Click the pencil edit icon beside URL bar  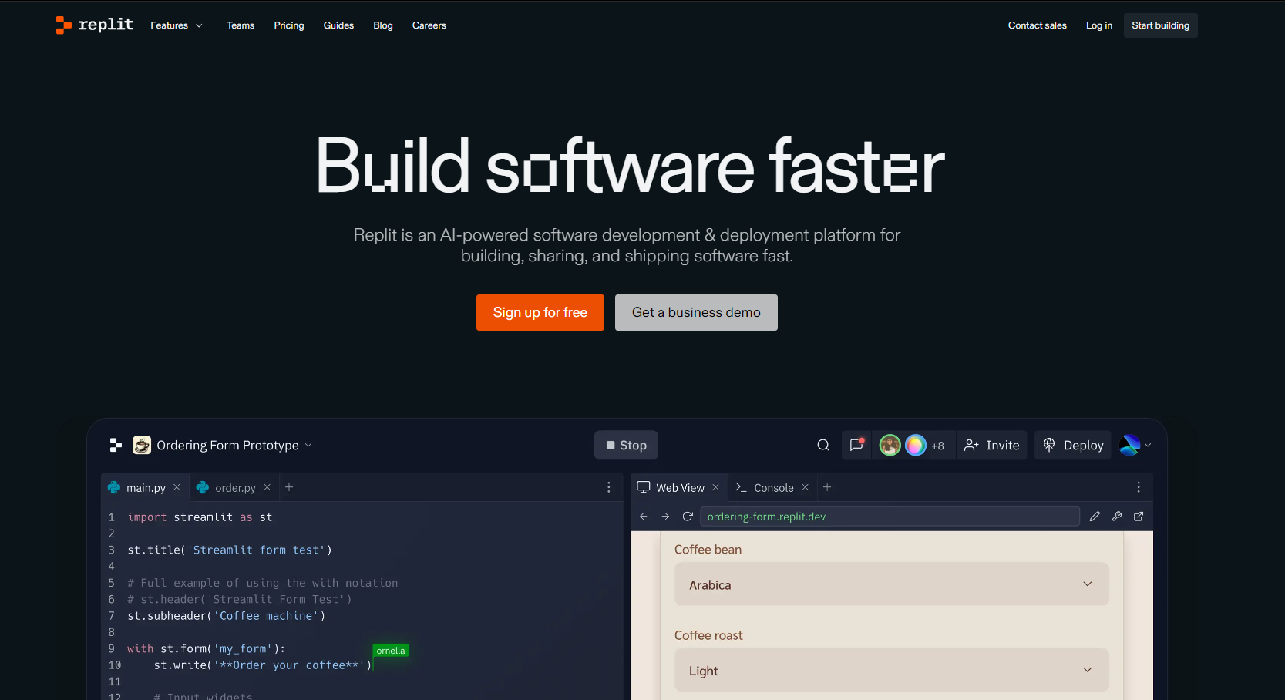click(1095, 517)
